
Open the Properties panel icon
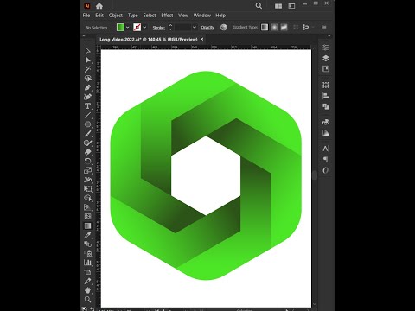pyautogui.click(x=326, y=48)
